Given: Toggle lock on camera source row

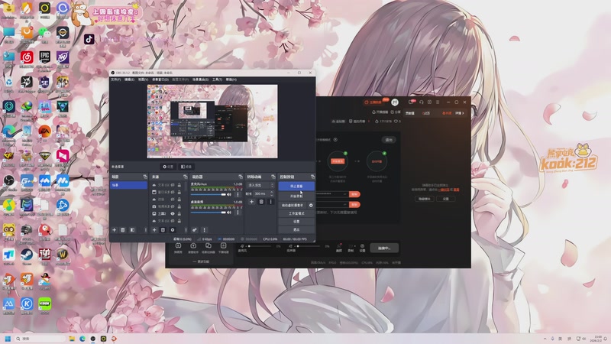Looking at the screenshot, I should point(179,206).
